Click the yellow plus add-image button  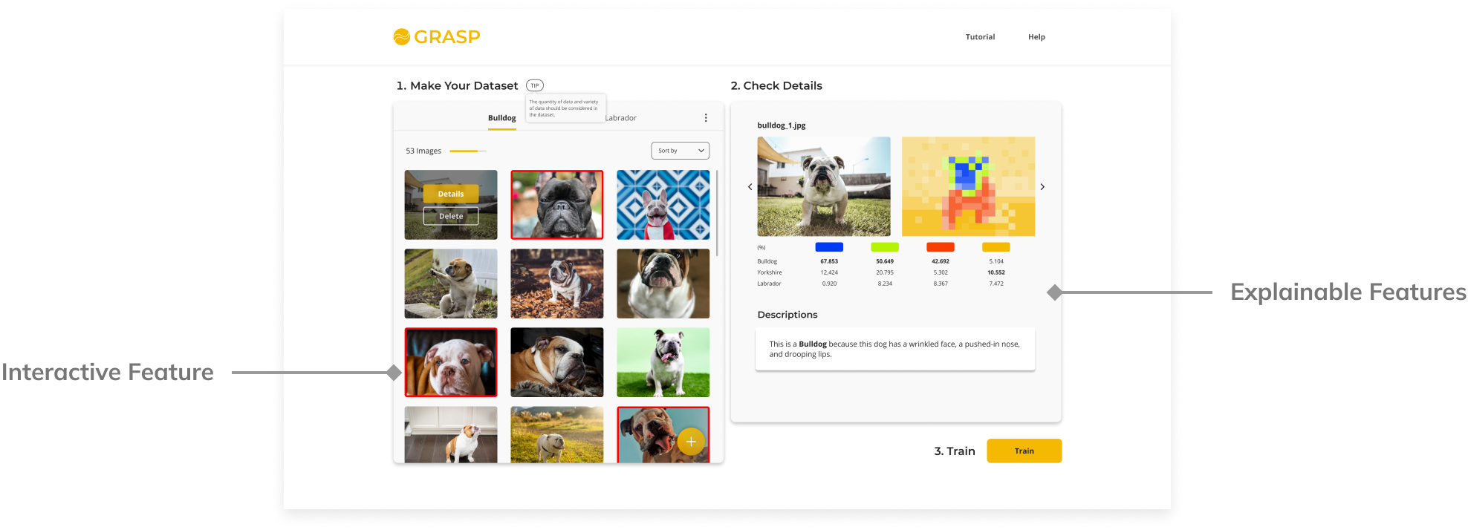pos(691,442)
